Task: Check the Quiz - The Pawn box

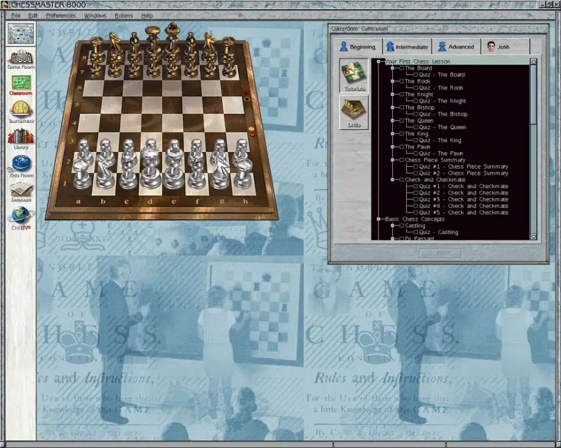Action: coord(416,154)
